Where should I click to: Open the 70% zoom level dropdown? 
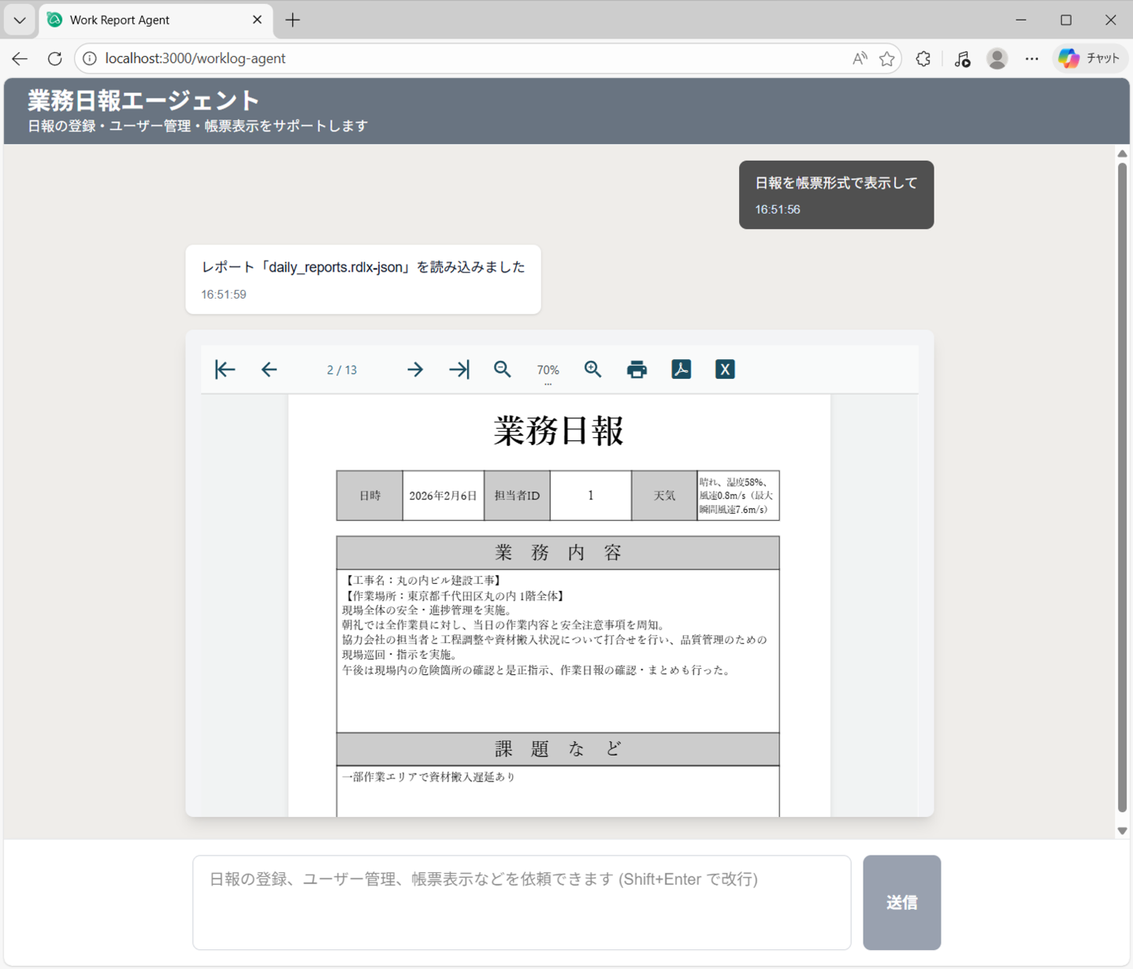coord(548,369)
